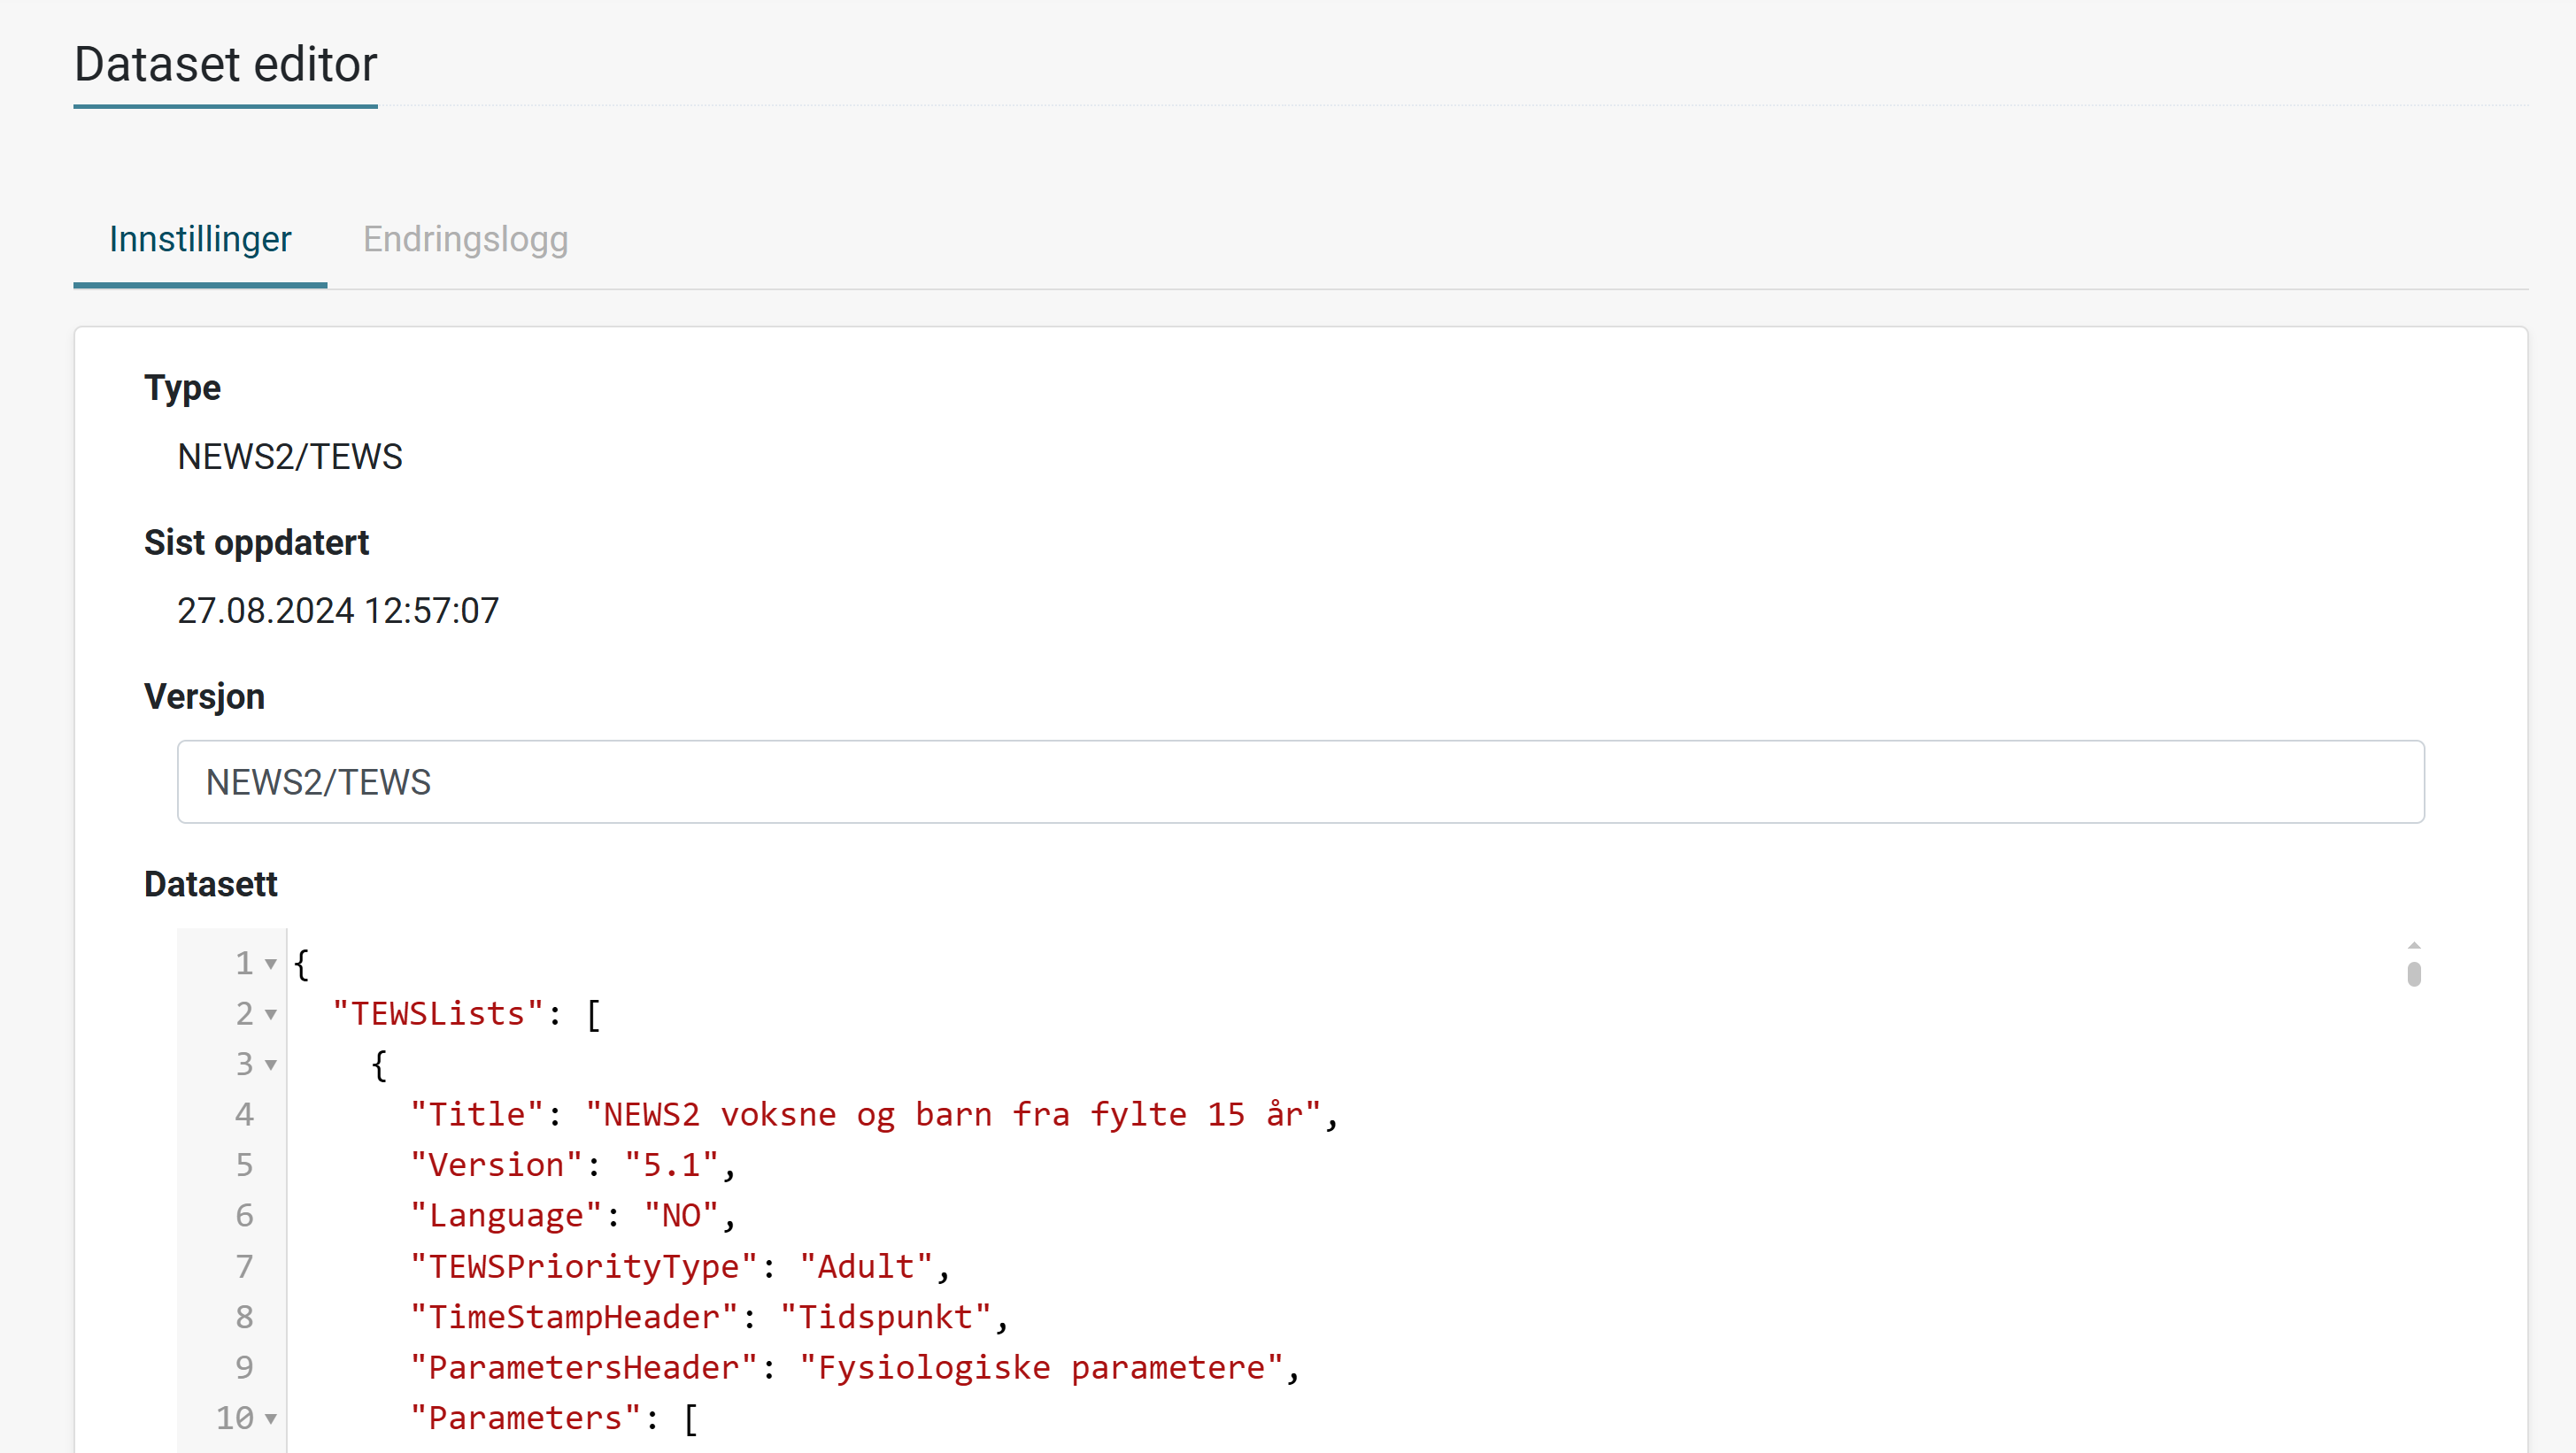Click line number 7 in gutter
Image resolution: width=2576 pixels, height=1453 pixels.
244,1267
